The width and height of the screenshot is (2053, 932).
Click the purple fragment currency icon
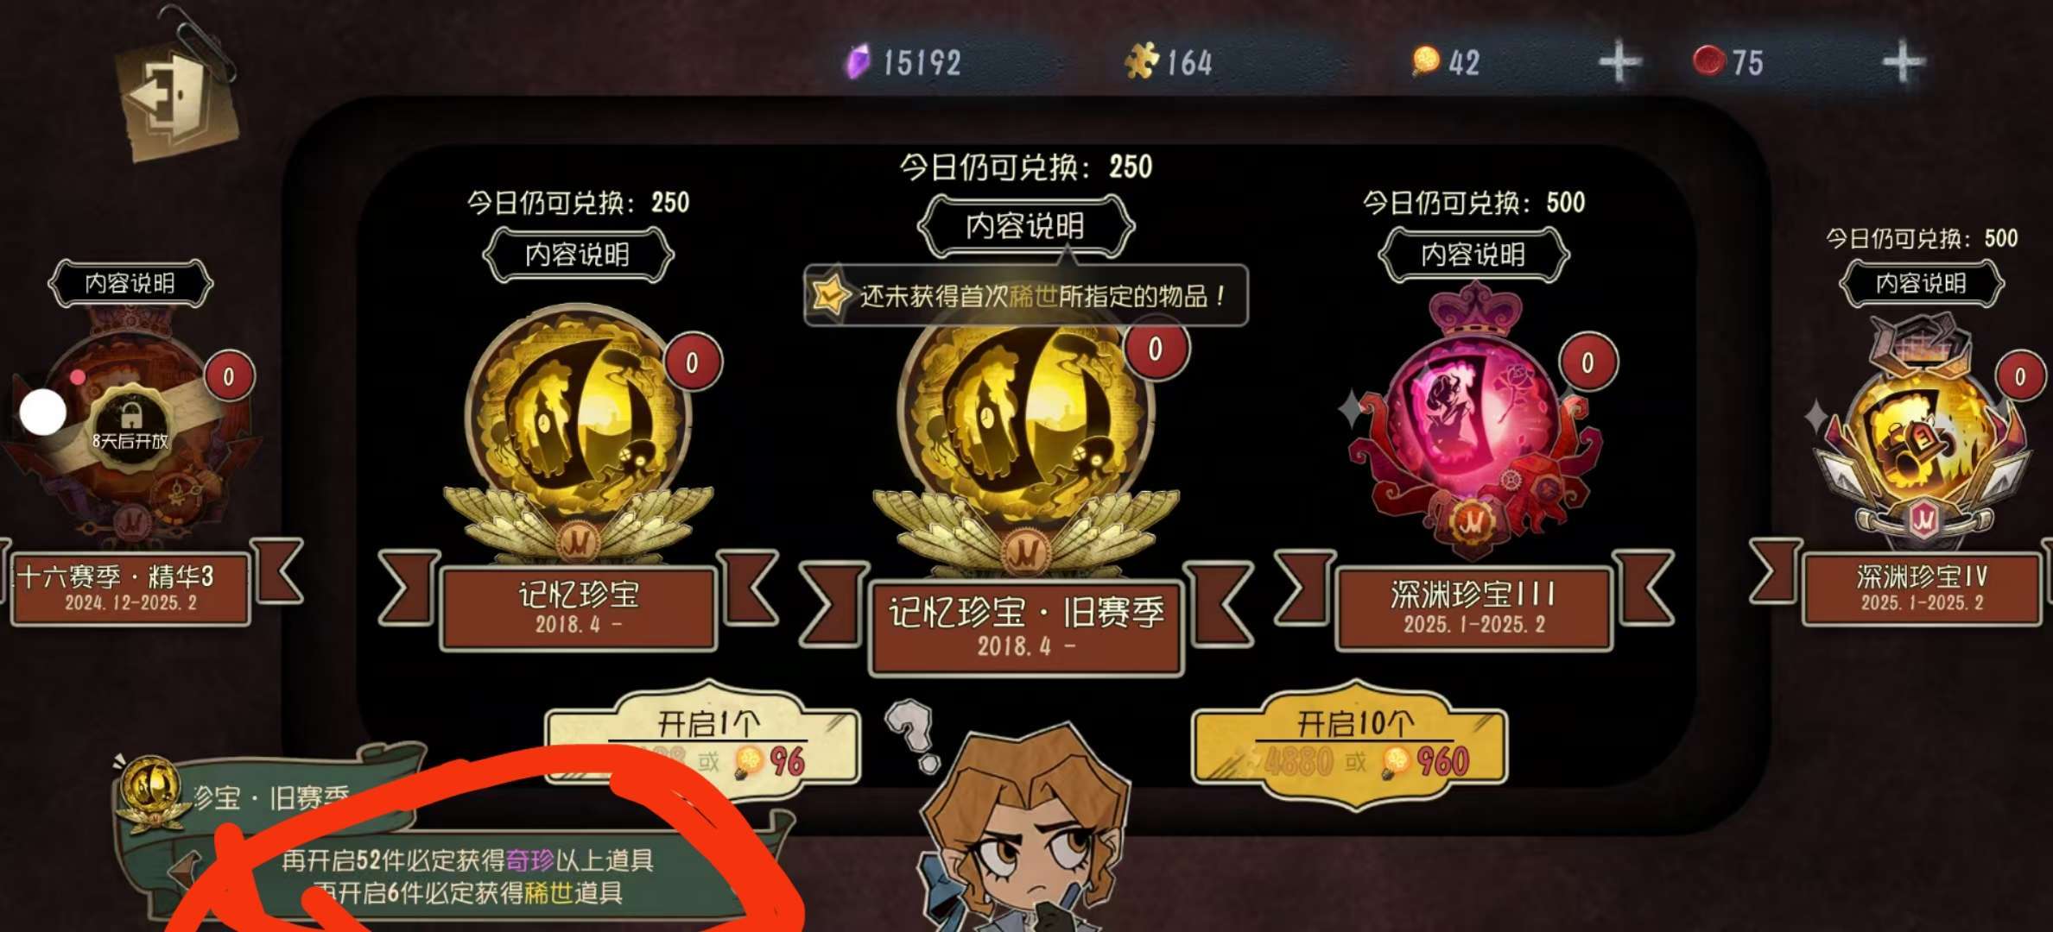[857, 62]
